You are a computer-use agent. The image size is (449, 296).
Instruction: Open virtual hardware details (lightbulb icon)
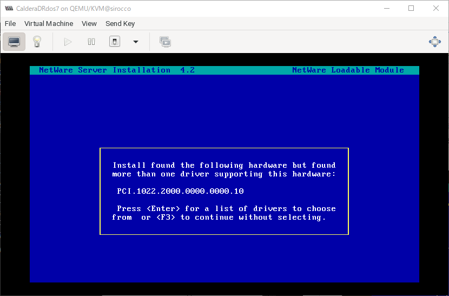click(x=37, y=42)
